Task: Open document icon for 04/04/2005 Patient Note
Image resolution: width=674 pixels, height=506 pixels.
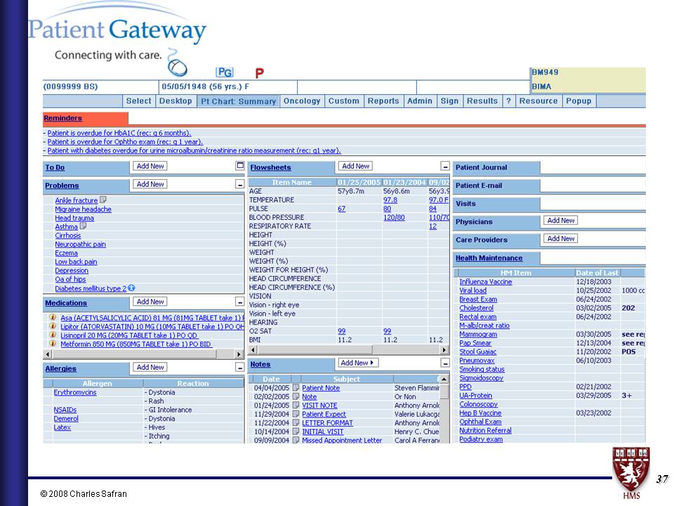Action: 296,388
